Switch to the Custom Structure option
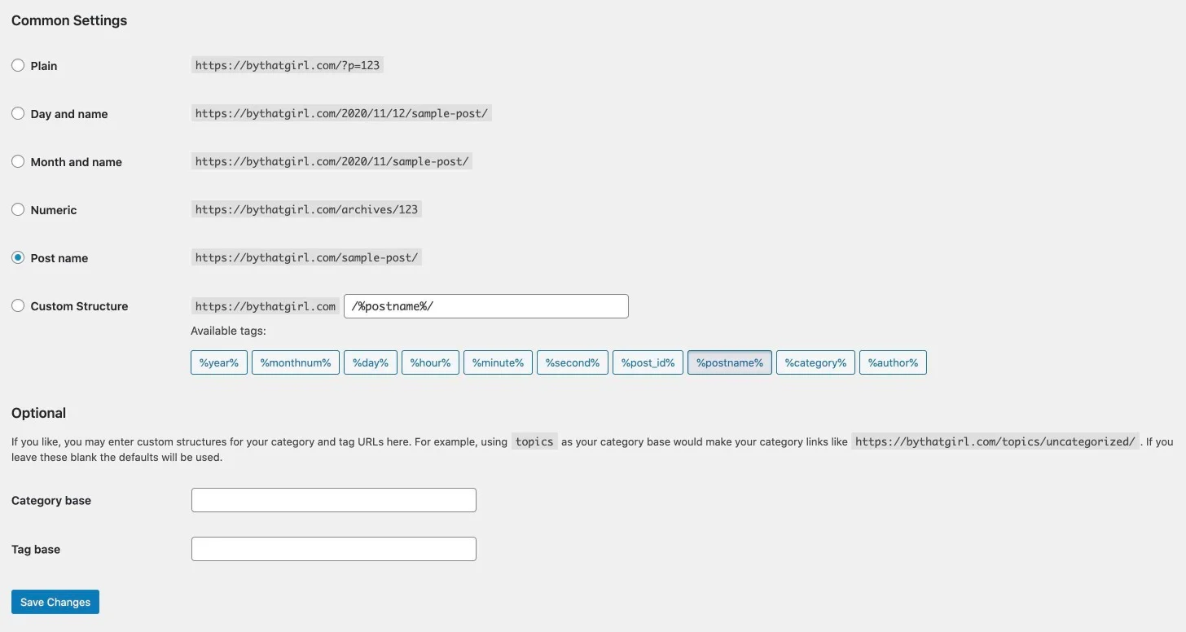The image size is (1186, 632). (18, 305)
